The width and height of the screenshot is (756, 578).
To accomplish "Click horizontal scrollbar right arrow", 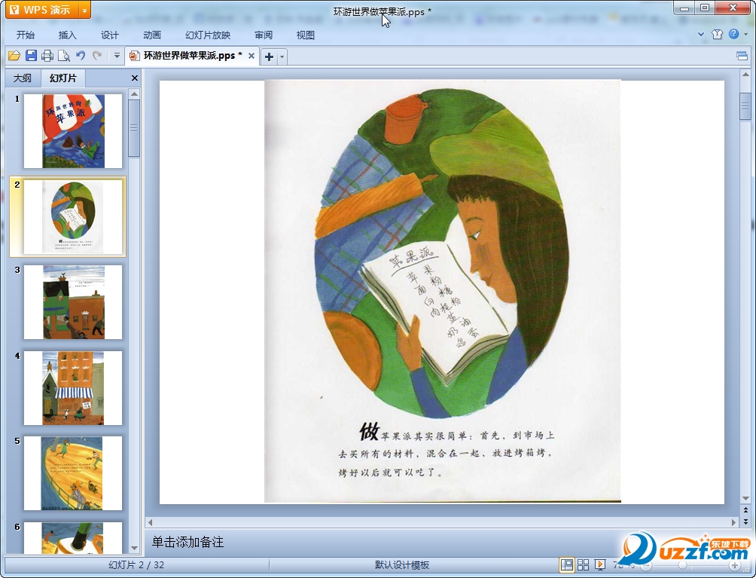I will click(734, 522).
